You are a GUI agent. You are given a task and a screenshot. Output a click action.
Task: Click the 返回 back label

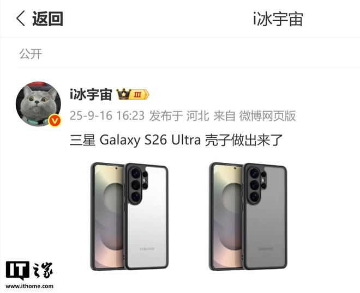point(47,19)
